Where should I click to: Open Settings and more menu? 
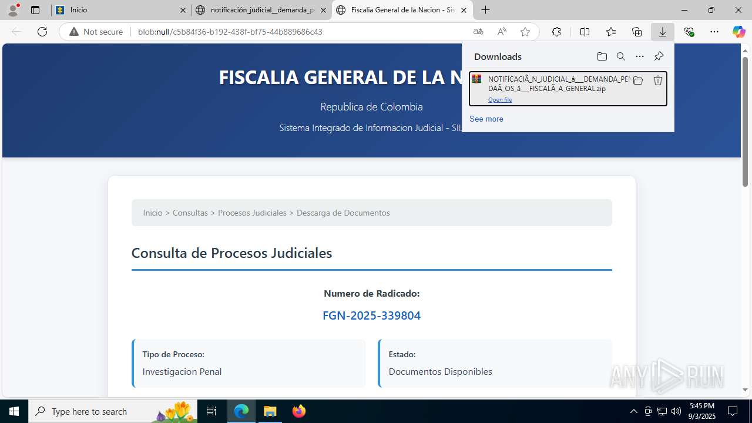[x=714, y=32]
